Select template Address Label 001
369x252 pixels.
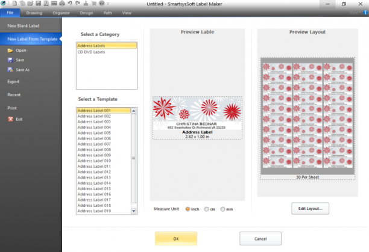[x=104, y=111]
